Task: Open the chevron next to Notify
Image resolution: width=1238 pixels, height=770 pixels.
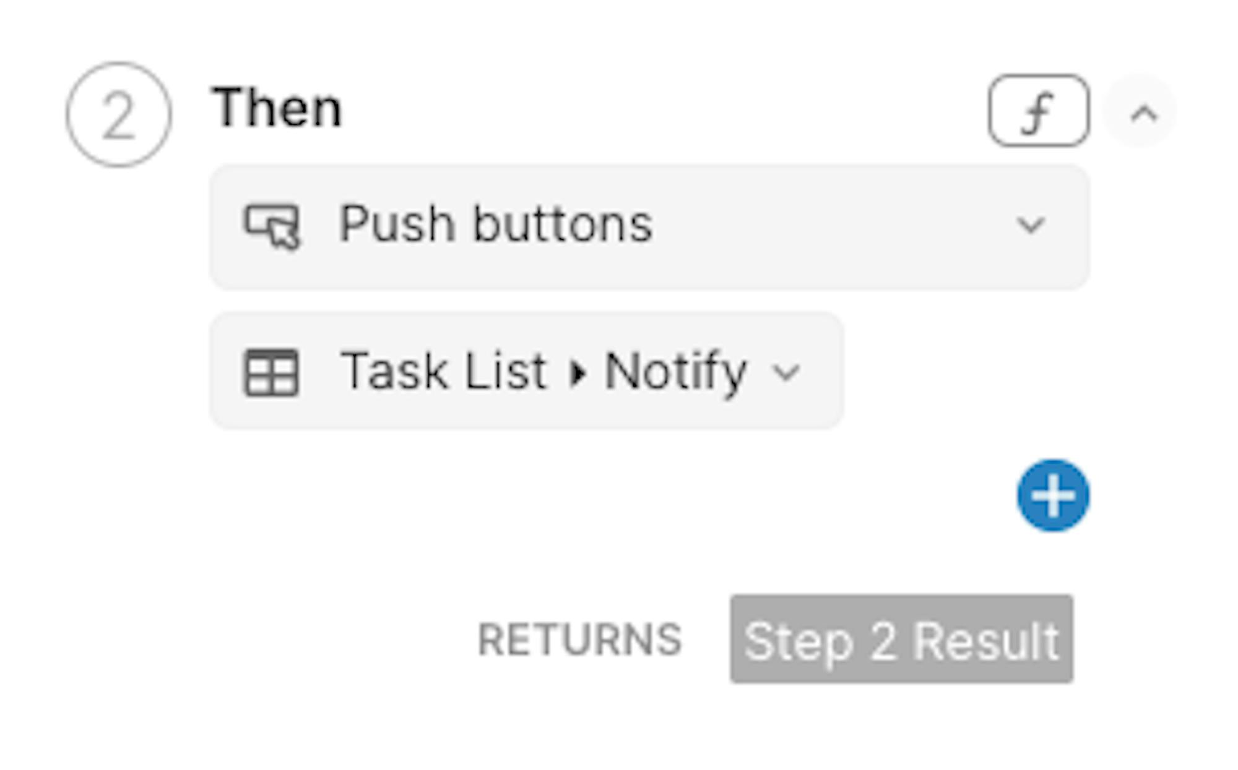Action: (786, 372)
